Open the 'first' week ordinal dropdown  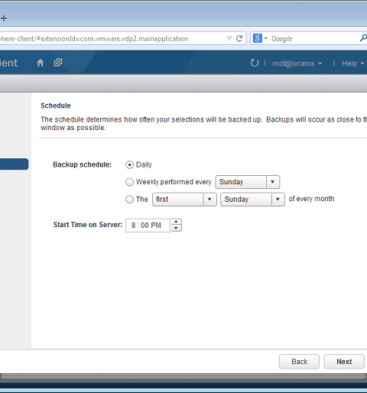tap(184, 200)
